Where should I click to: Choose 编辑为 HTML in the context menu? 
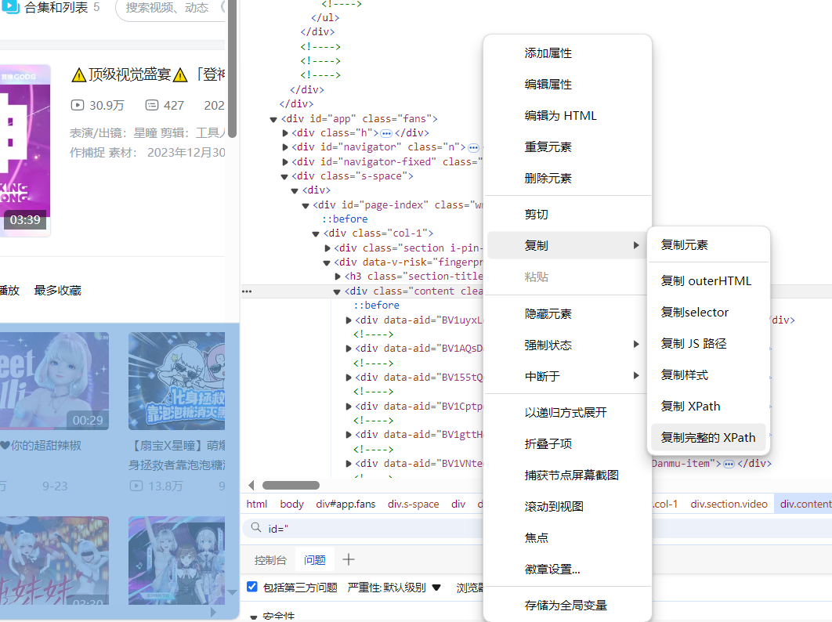click(x=560, y=115)
